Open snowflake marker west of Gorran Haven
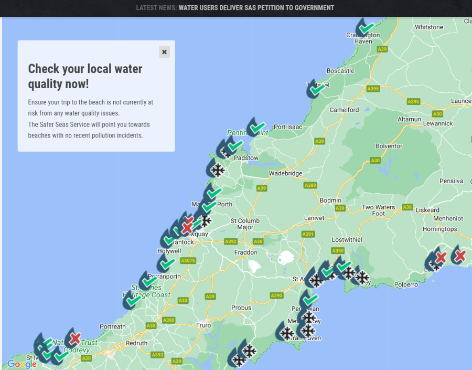 click(285, 332)
